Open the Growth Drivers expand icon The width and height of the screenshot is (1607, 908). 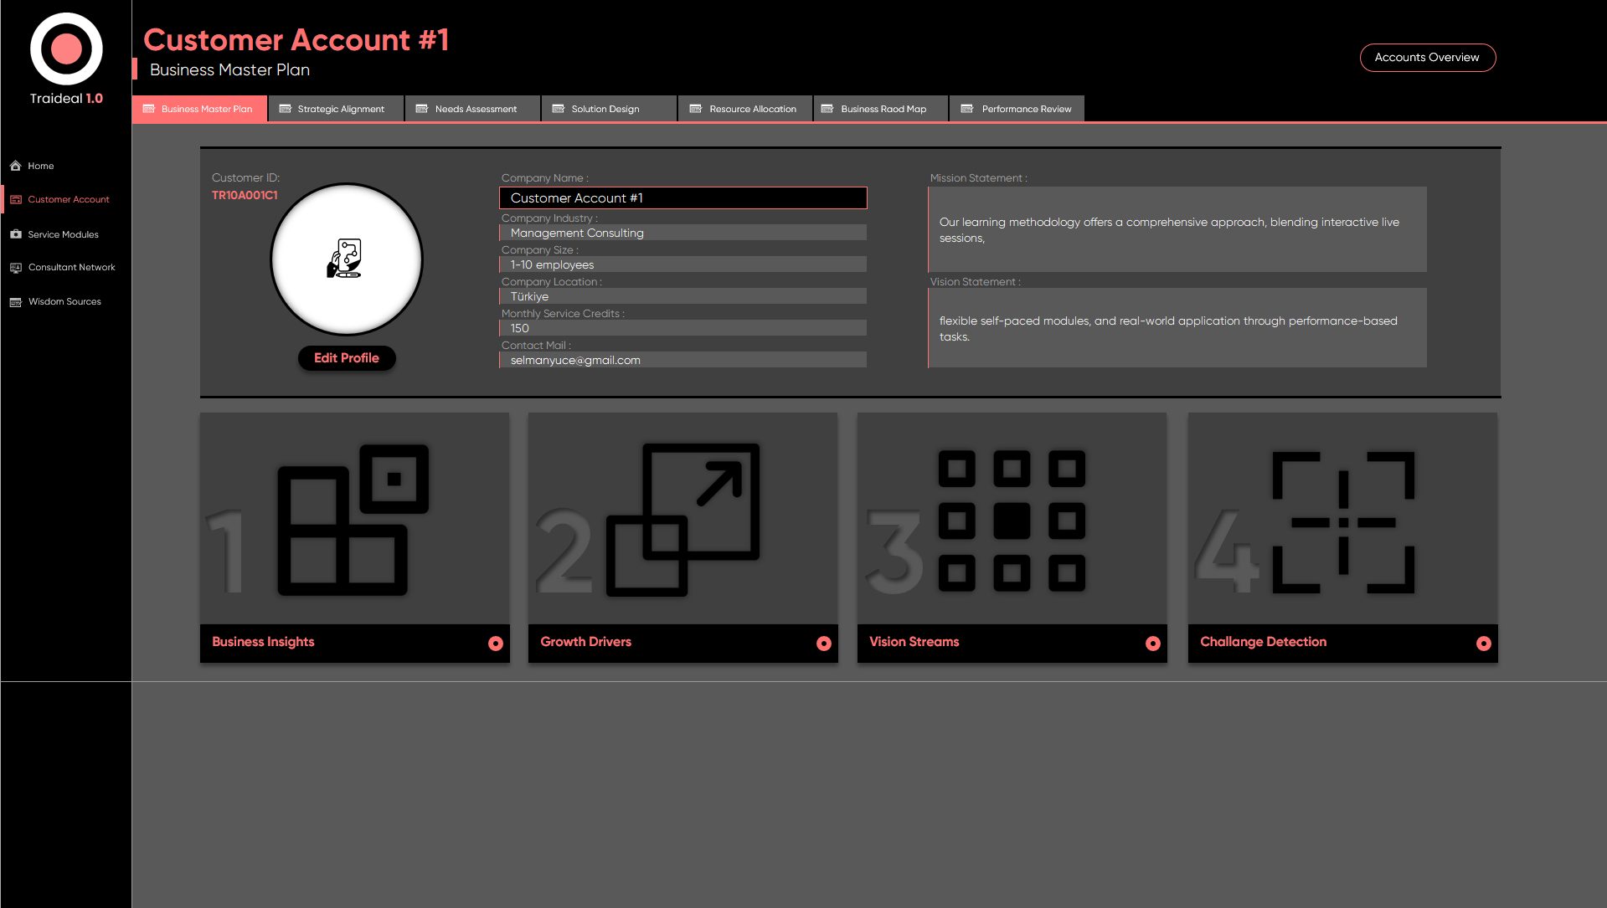coord(682,520)
